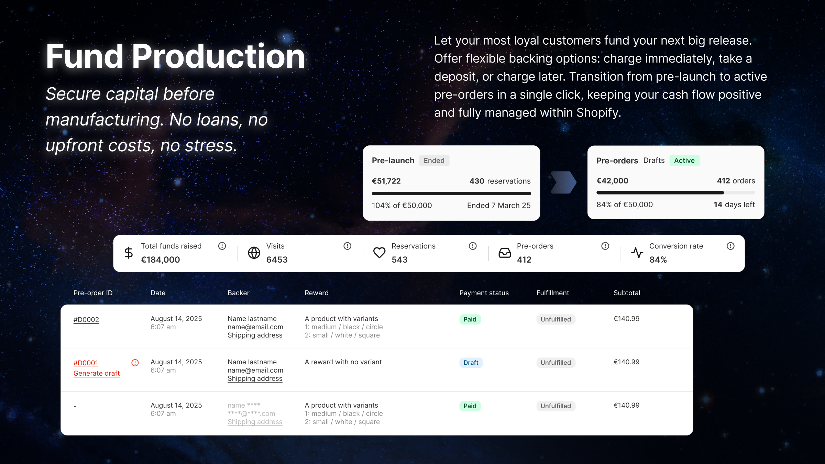Select the pulse icon for Conversion rate
Screen dimensions: 825x464
(638, 253)
